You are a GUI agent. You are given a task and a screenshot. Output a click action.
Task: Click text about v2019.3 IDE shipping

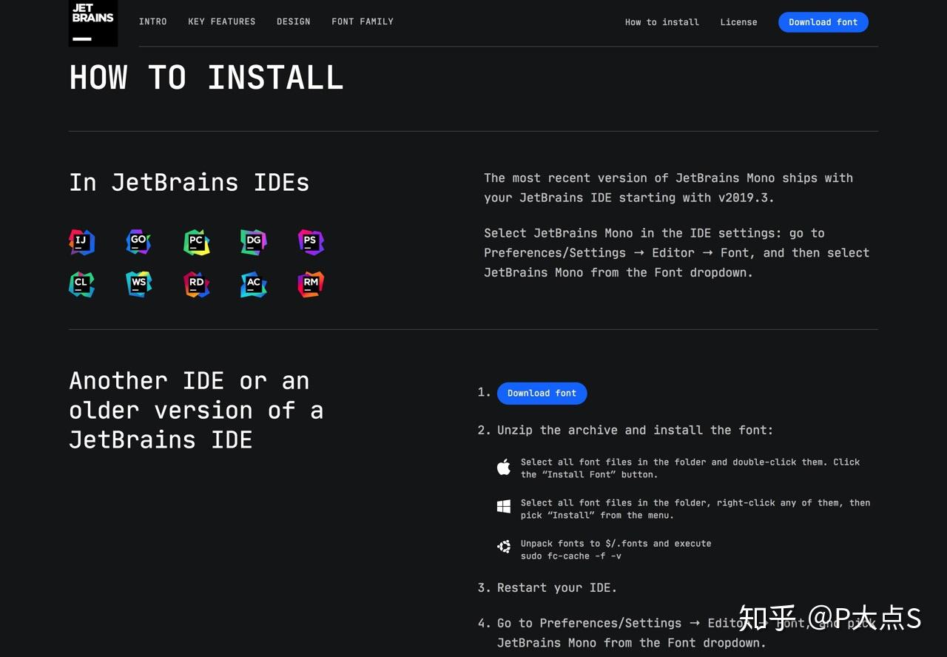tap(669, 188)
